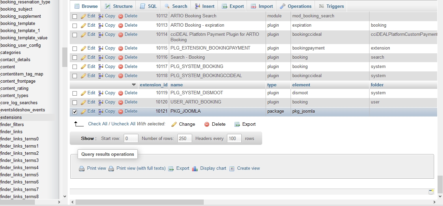Click the yellow note icon at bottom right
Screen dimensions: 443x206
point(431,192)
